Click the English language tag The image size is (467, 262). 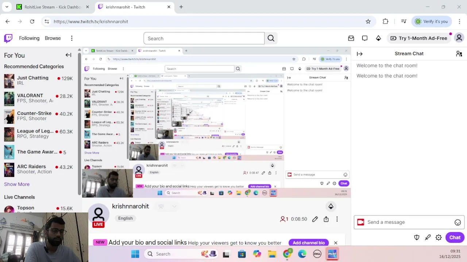126,218
